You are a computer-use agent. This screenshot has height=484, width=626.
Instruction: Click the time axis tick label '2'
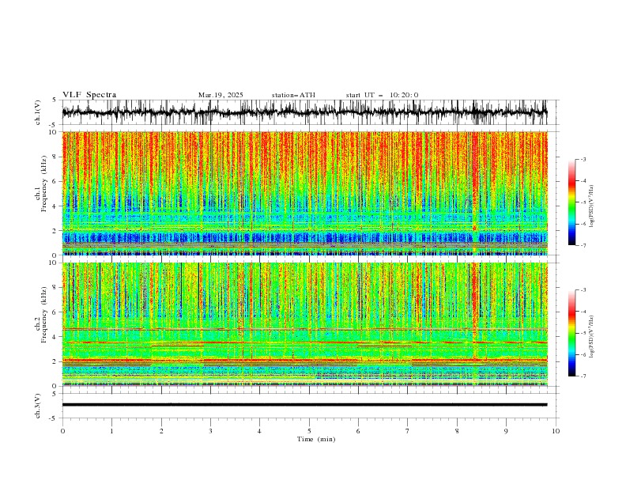pos(161,431)
